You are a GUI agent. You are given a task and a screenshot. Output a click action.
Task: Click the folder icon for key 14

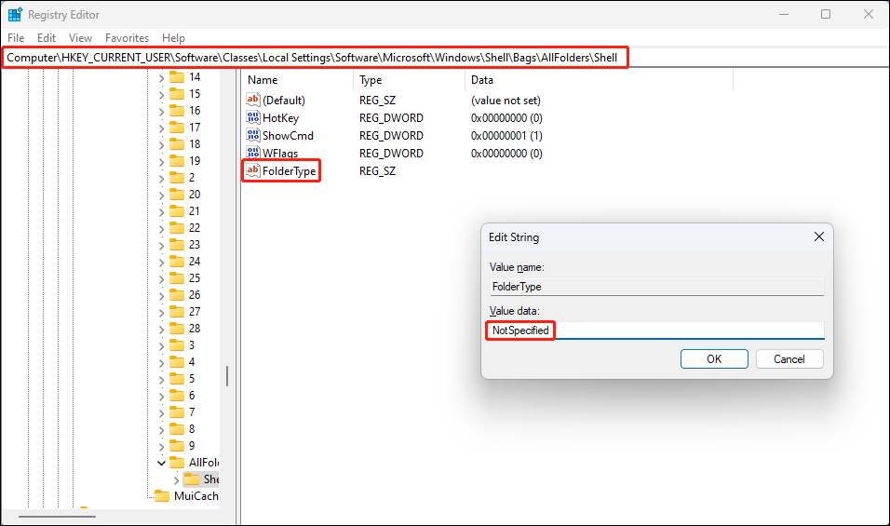coord(177,76)
